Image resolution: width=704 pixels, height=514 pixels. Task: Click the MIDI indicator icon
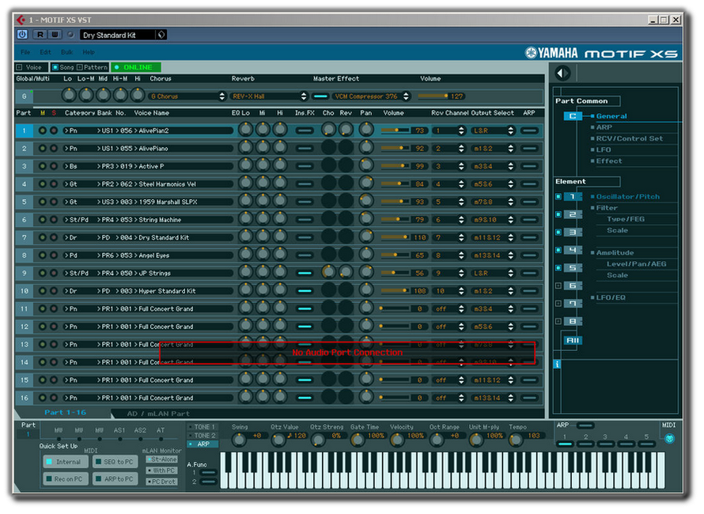coord(669,438)
